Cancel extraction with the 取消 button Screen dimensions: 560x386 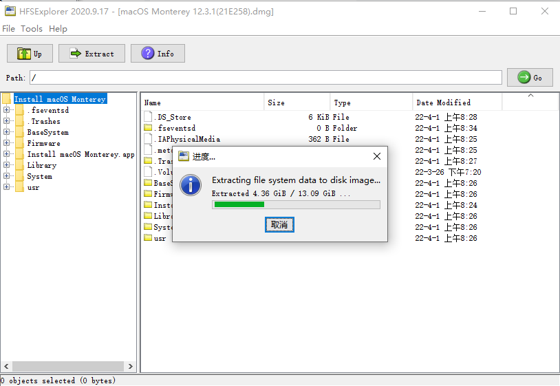(279, 224)
